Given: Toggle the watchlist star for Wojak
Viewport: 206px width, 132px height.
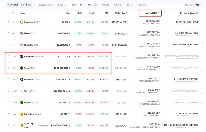Looking at the screenshot, I should click(8, 102).
